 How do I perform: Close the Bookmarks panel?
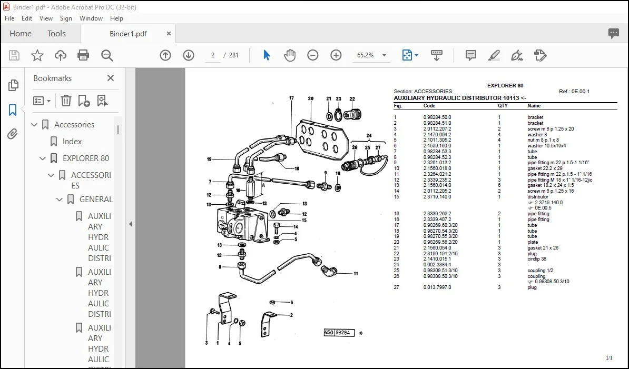pyautogui.click(x=111, y=78)
